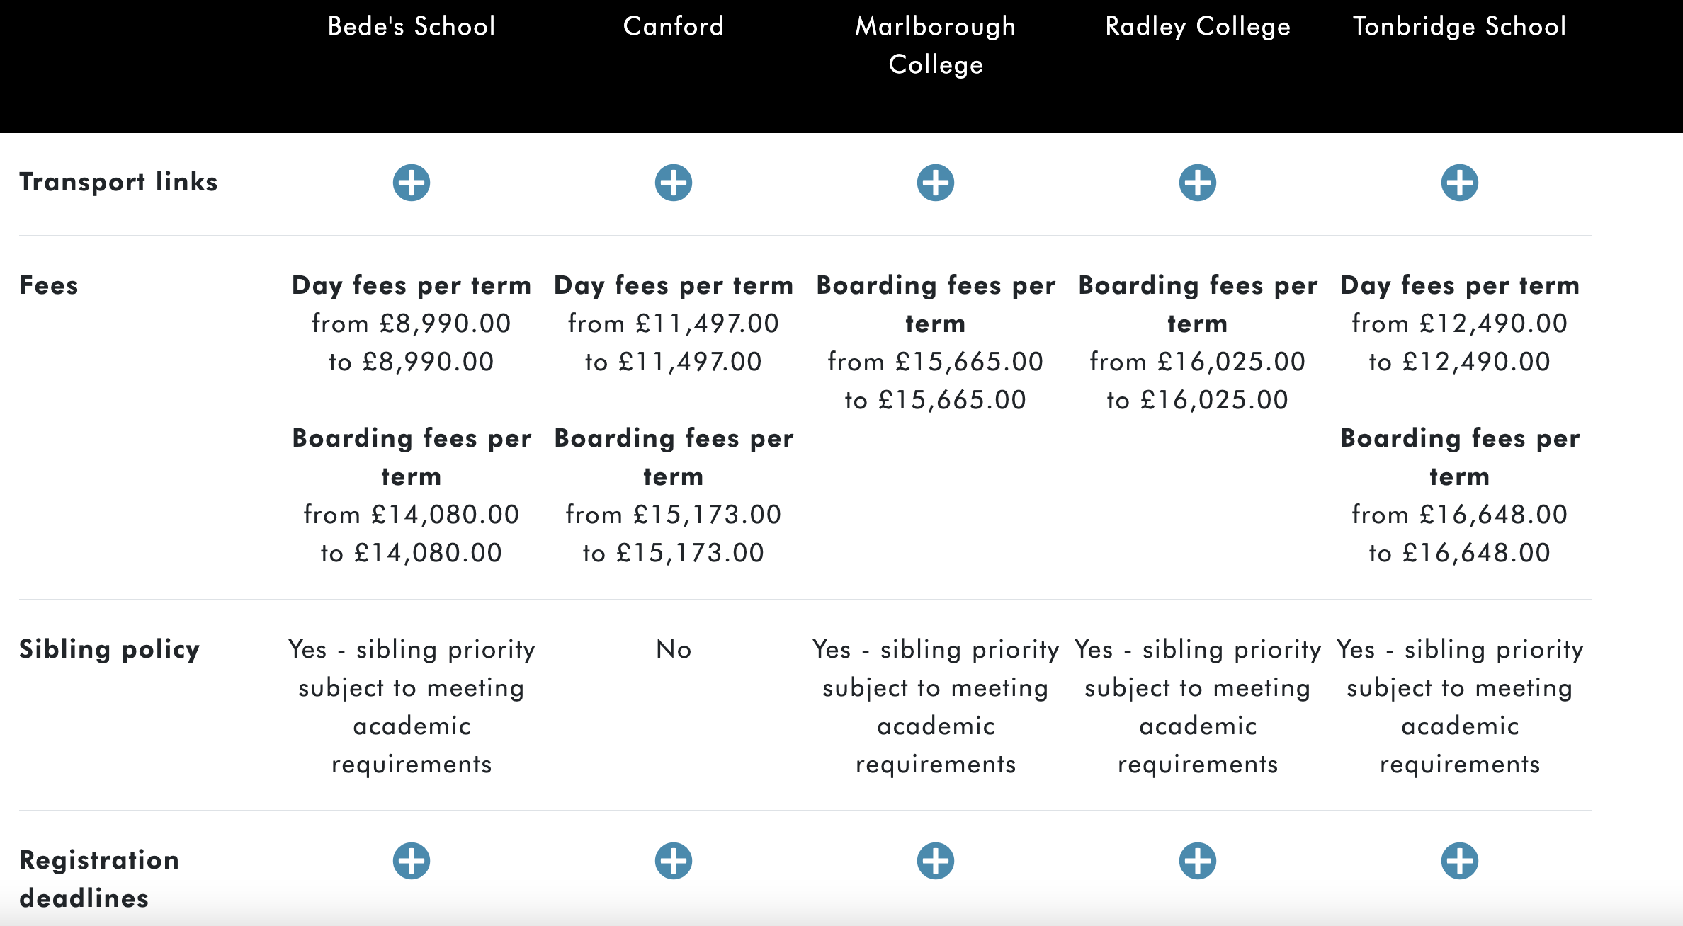Expand Transport links for Bede's School
This screenshot has height=926, width=1683.
pos(412,183)
